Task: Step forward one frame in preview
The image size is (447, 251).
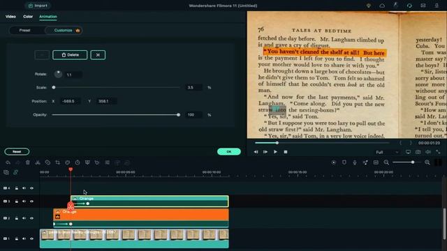Action: point(265,152)
